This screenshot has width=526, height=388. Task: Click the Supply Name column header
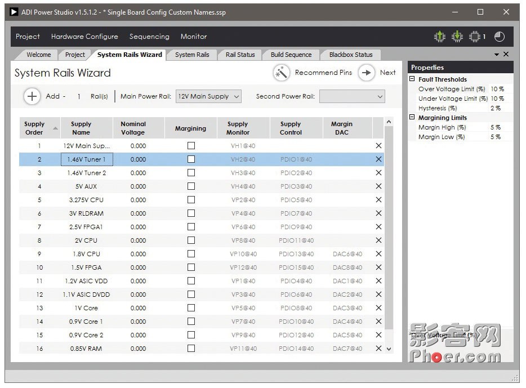(x=87, y=128)
